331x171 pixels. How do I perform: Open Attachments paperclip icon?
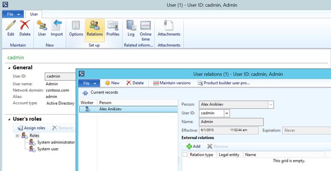tap(169, 25)
